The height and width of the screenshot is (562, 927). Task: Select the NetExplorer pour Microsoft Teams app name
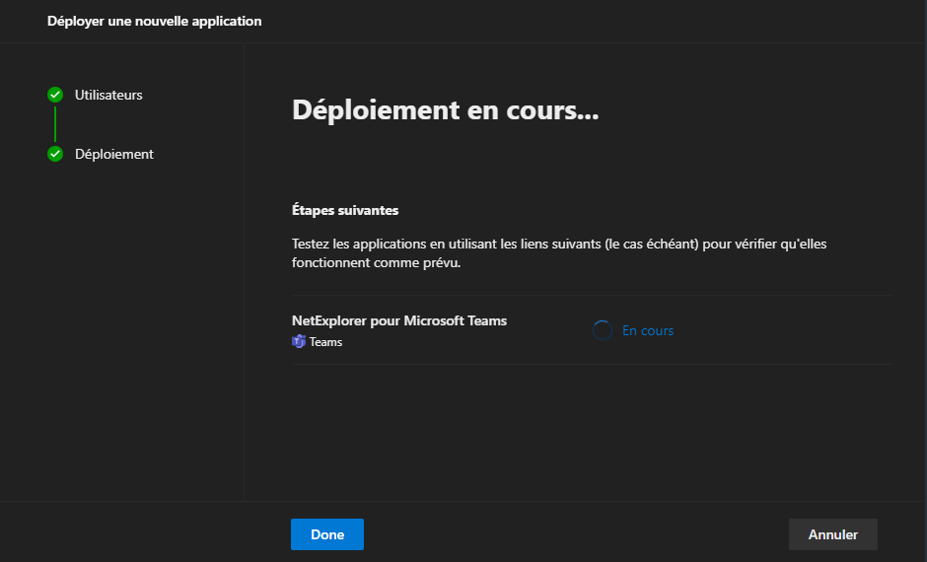(399, 320)
